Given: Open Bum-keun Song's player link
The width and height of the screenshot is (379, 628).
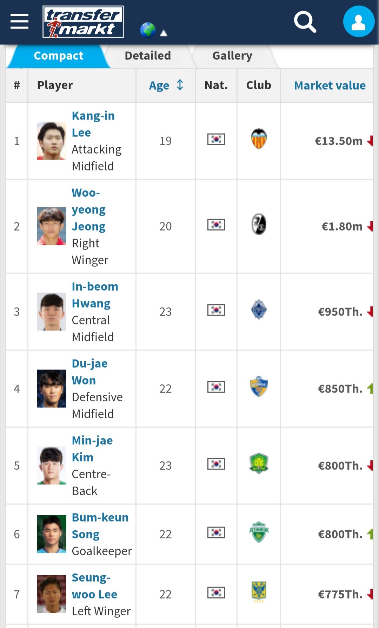Looking at the screenshot, I should pyautogui.click(x=100, y=525).
